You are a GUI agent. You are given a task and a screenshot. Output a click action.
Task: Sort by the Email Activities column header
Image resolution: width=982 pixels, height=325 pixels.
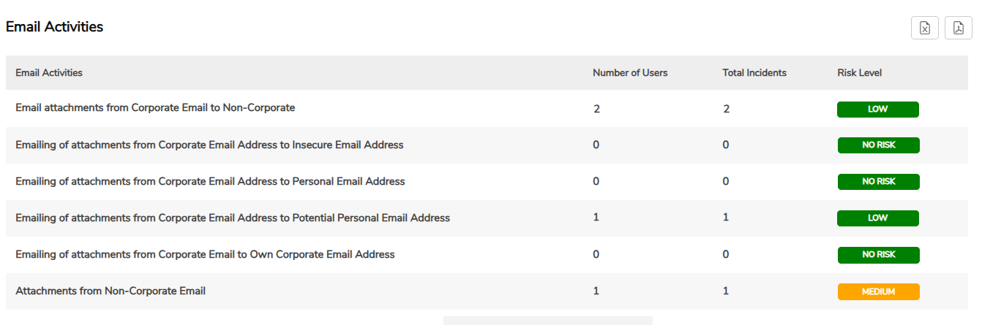tap(49, 73)
